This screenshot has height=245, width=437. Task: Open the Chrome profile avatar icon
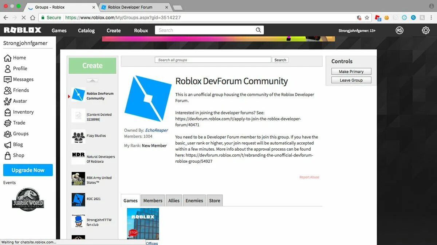pyautogui.click(x=432, y=6)
